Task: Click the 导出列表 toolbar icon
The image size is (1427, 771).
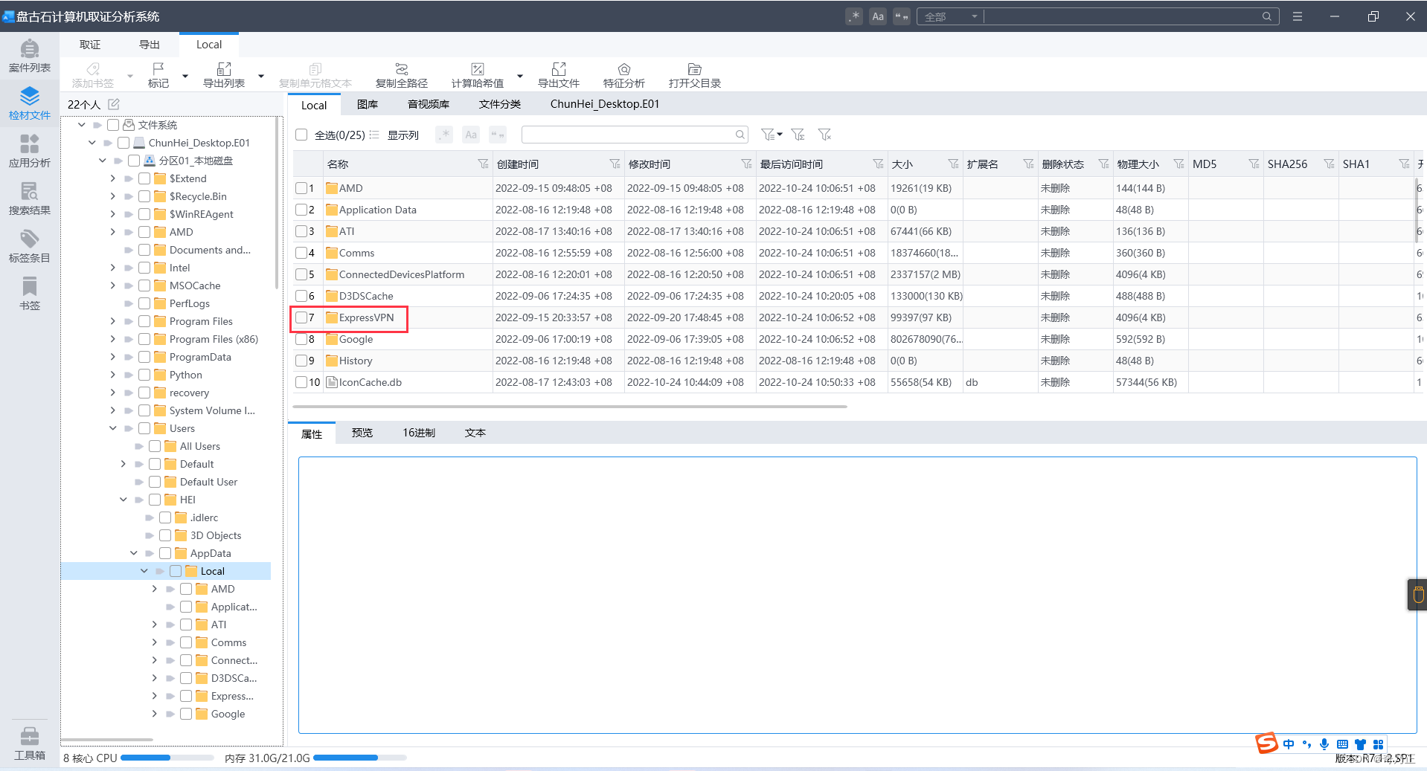Action: pos(224,75)
